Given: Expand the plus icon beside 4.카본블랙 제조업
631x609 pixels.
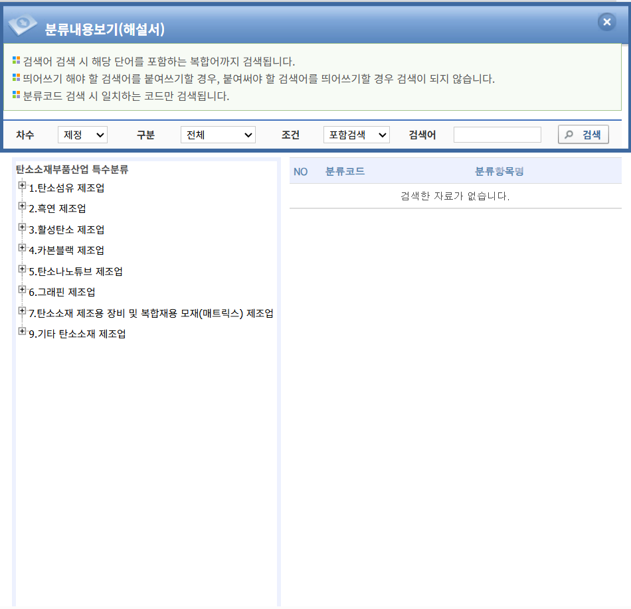Looking at the screenshot, I should [22, 248].
